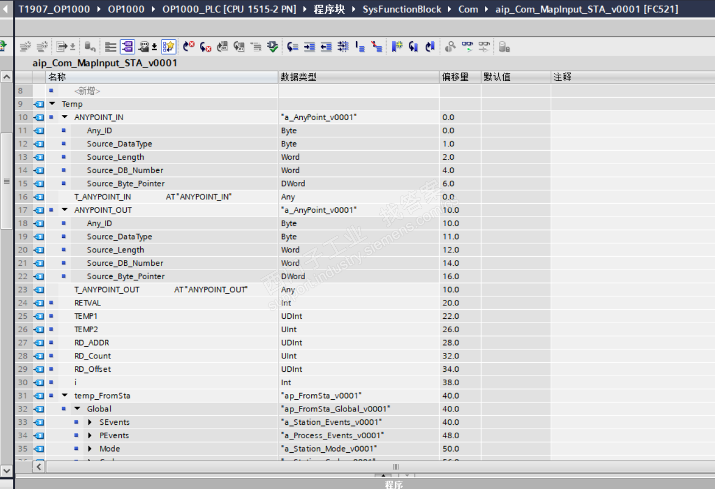Toggle the highlighted purple tag operands button
The height and width of the screenshot is (489, 715).
[x=127, y=47]
